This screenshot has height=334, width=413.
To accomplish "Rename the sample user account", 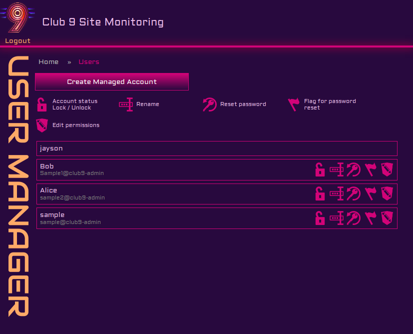I will 337,218.
